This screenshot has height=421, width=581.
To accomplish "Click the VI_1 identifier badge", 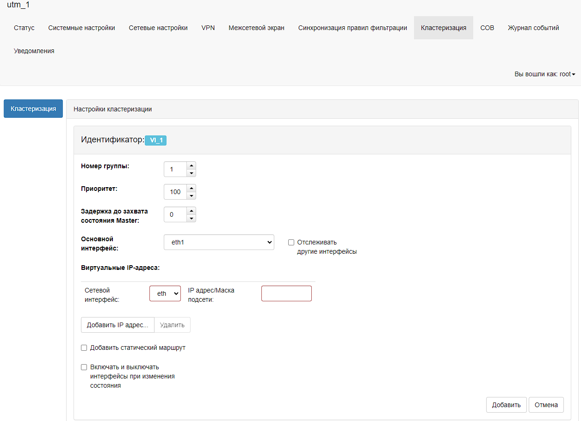I will pos(155,140).
